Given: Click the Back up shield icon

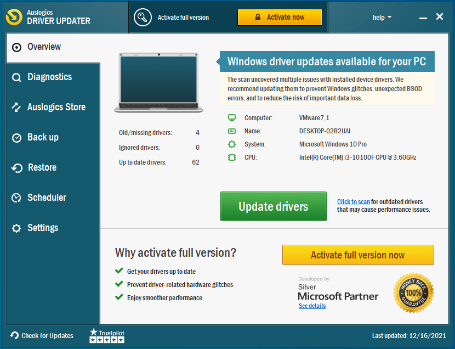Looking at the screenshot, I should 17,137.
